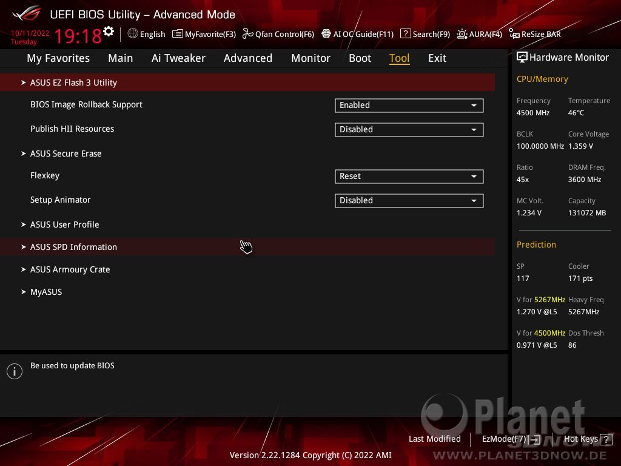This screenshot has height=466, width=621.
Task: Click the date 10/11/2022
Action: (x=30, y=33)
